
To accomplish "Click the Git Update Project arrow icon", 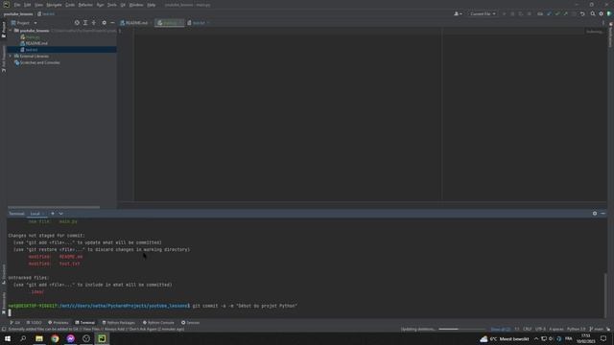I will point(549,14).
